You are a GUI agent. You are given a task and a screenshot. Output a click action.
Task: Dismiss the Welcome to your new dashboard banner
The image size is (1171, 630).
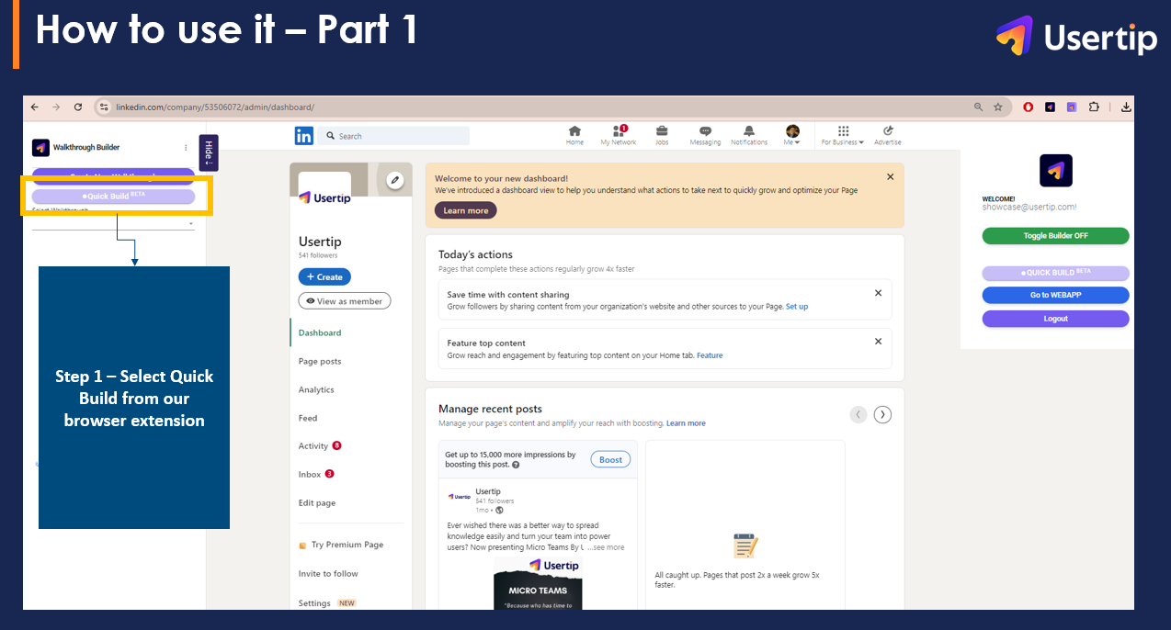coord(890,176)
